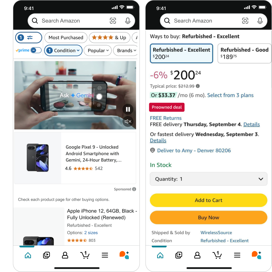Open the Rufus assistant icon on right phone
The image size is (272, 272).
[x=257, y=255]
